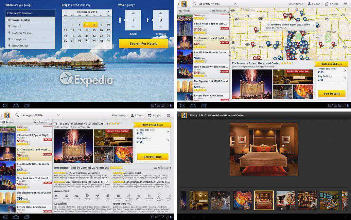
Task: Open overflow menu icon on the map screen
Action: pos(346,4)
